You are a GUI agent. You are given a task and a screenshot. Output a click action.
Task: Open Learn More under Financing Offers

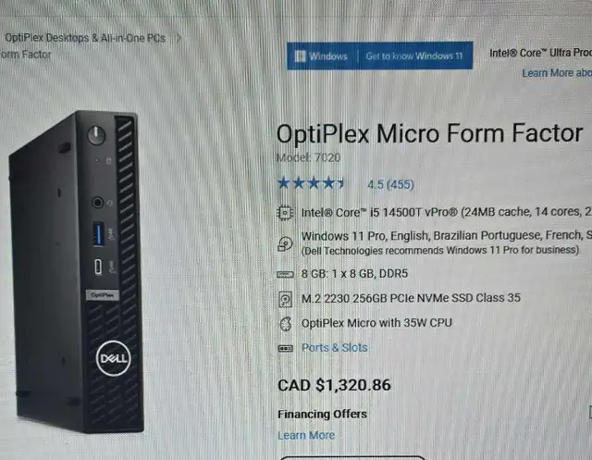point(306,435)
